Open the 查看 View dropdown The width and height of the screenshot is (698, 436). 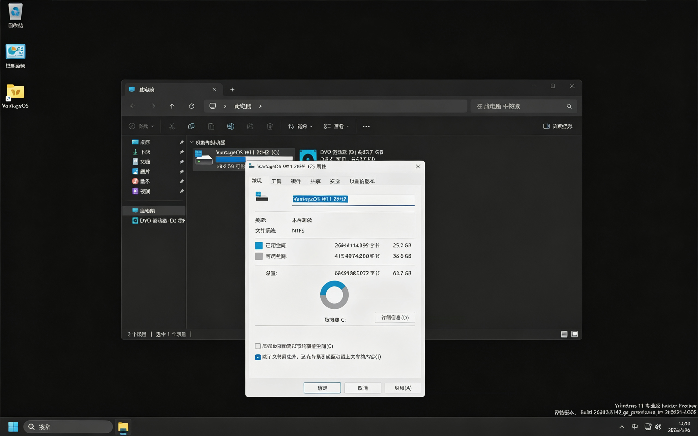point(336,126)
